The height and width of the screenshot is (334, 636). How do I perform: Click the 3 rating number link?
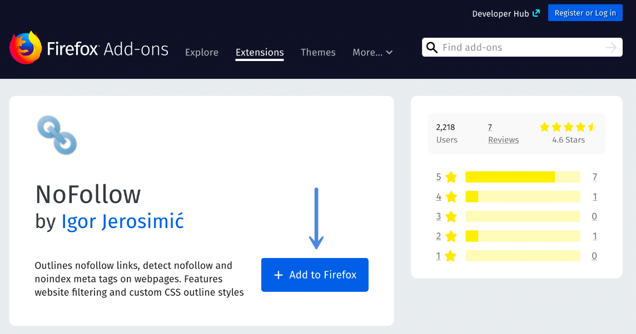[439, 216]
